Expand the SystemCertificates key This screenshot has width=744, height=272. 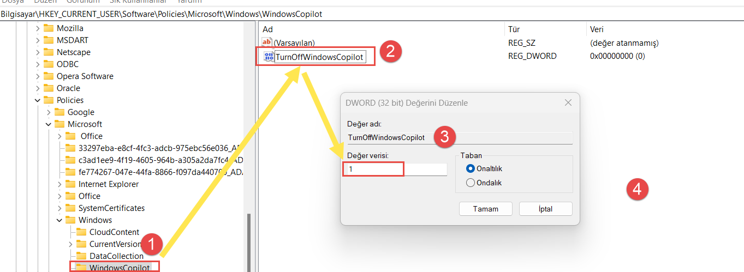coord(59,208)
